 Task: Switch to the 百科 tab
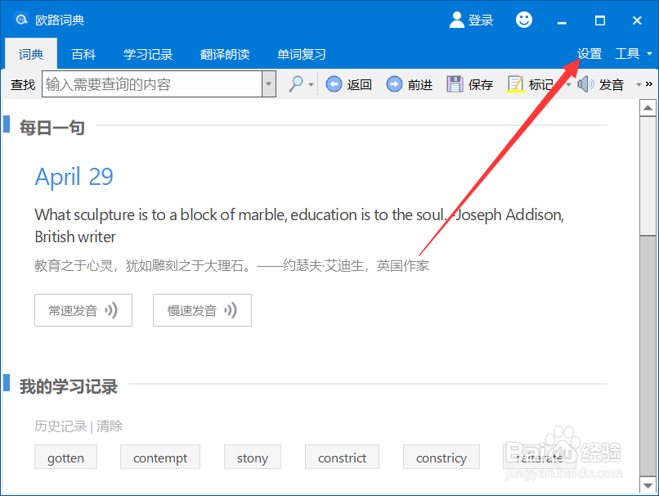pos(83,54)
